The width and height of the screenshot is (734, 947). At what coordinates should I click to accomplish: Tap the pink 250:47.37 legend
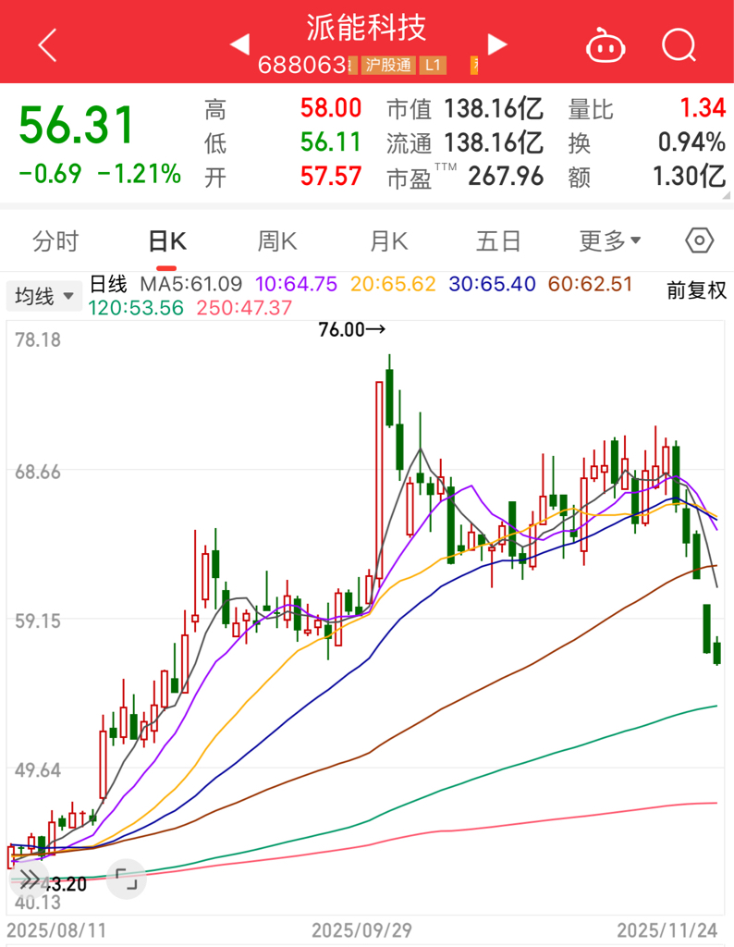tap(244, 308)
